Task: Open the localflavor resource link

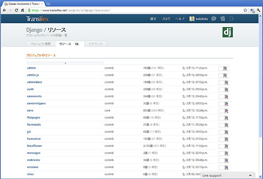Action: point(34,146)
